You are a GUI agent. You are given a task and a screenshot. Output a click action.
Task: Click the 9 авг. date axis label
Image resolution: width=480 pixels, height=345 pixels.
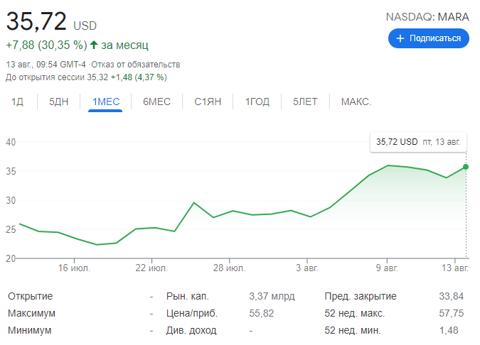[387, 268]
